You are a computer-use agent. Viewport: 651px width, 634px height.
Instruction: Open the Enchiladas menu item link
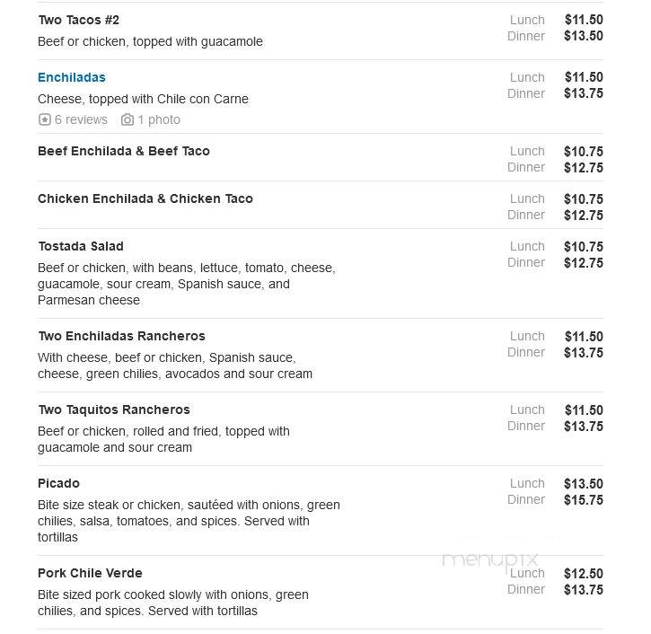[x=72, y=77]
